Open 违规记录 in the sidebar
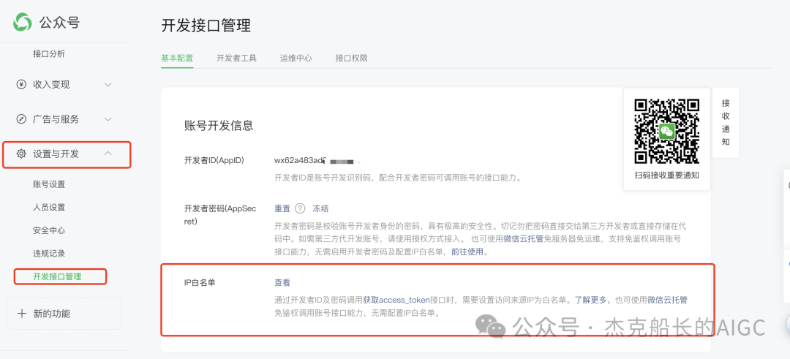790x359 pixels. [49, 253]
